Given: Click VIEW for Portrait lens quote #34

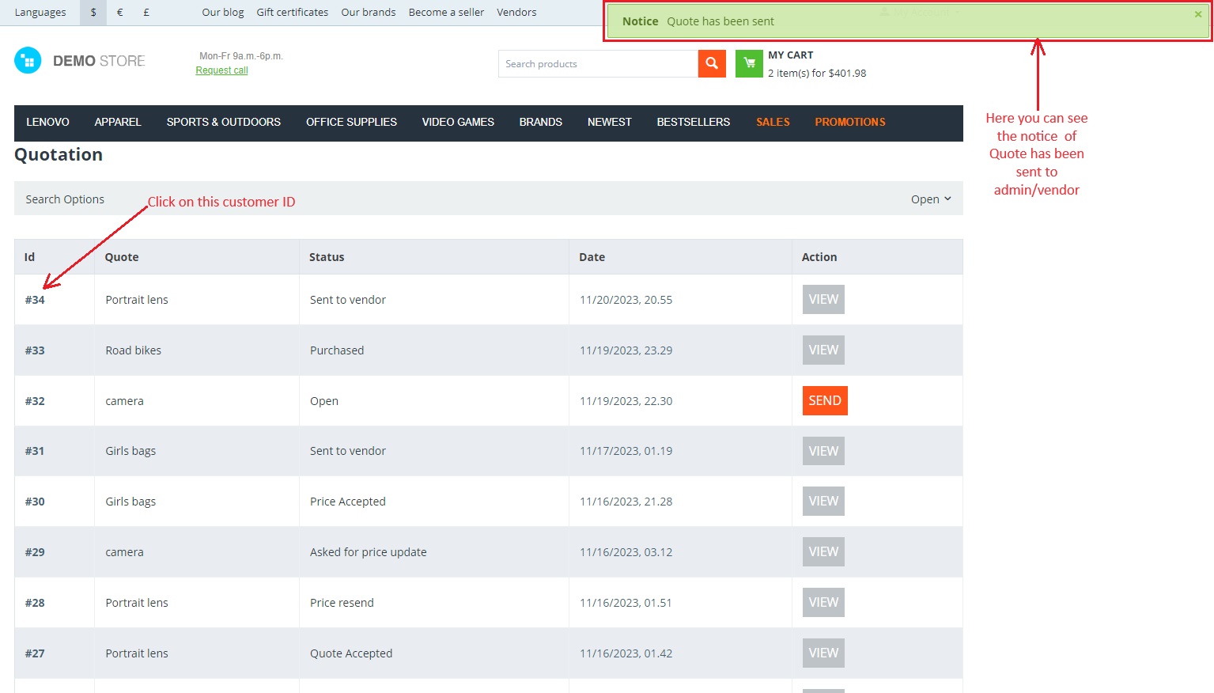Looking at the screenshot, I should [x=823, y=299].
